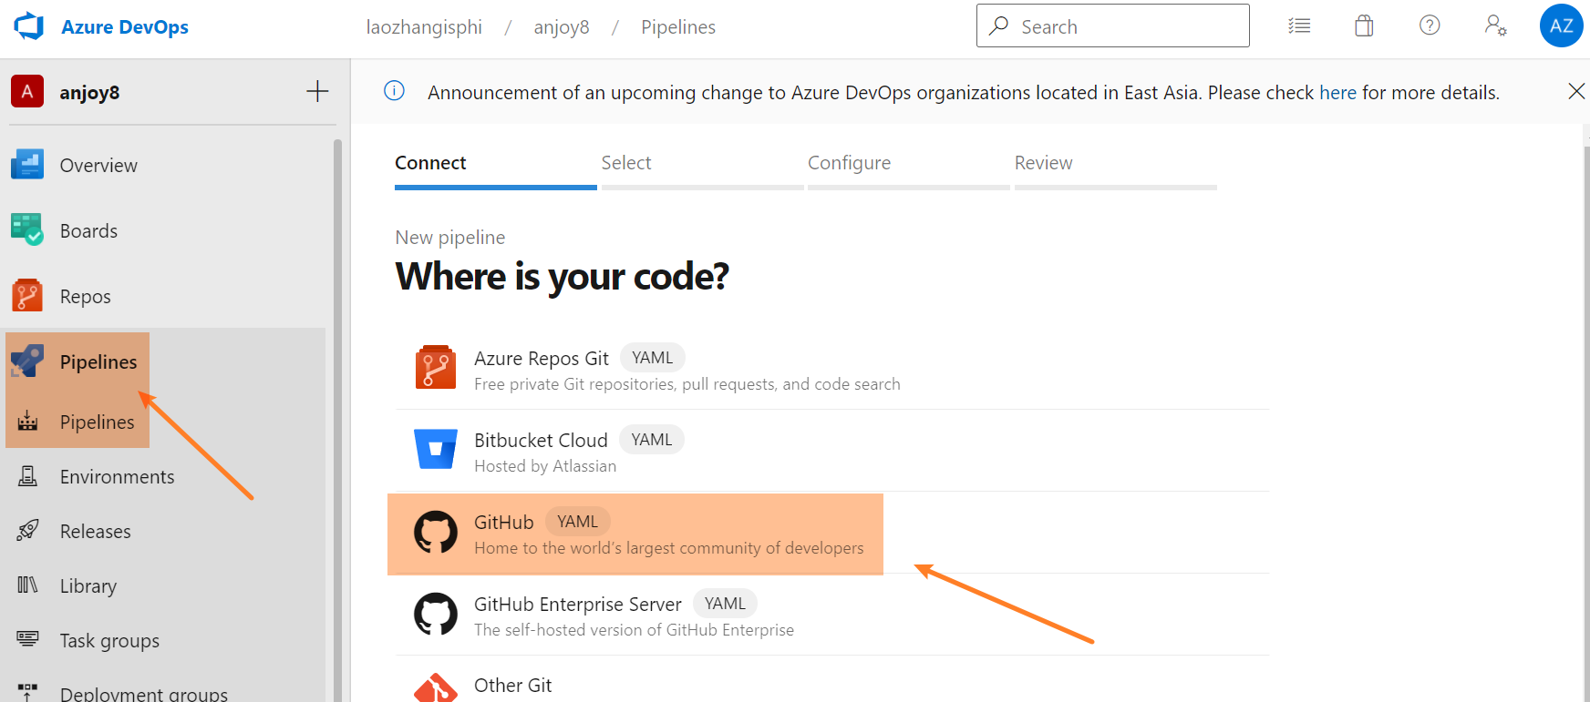
Task: Open the anjoy8 project name
Action: point(89,93)
